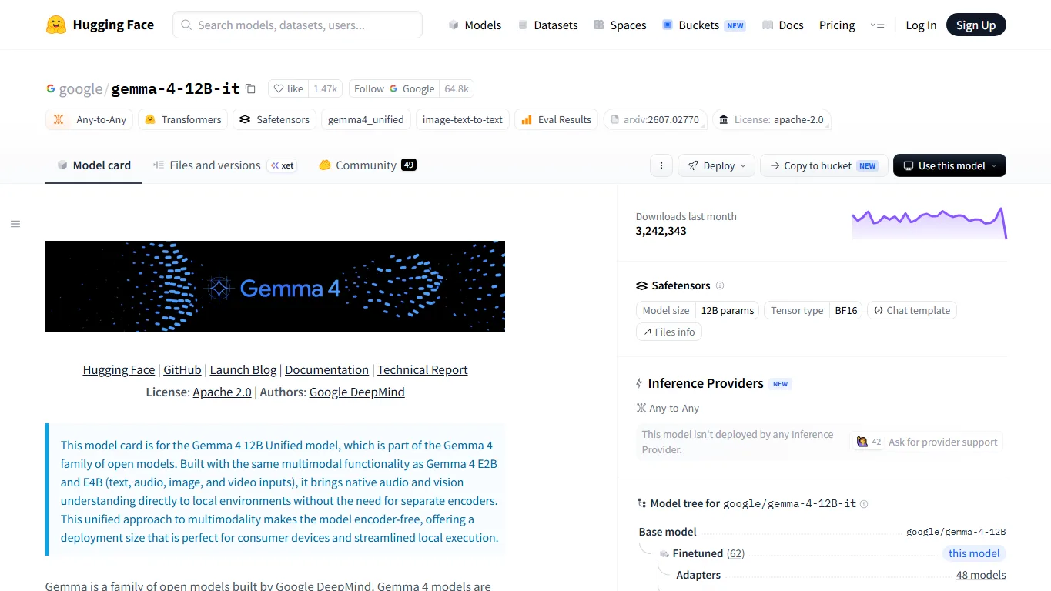
Task: Open the google organization link in the title
Action: coord(80,88)
